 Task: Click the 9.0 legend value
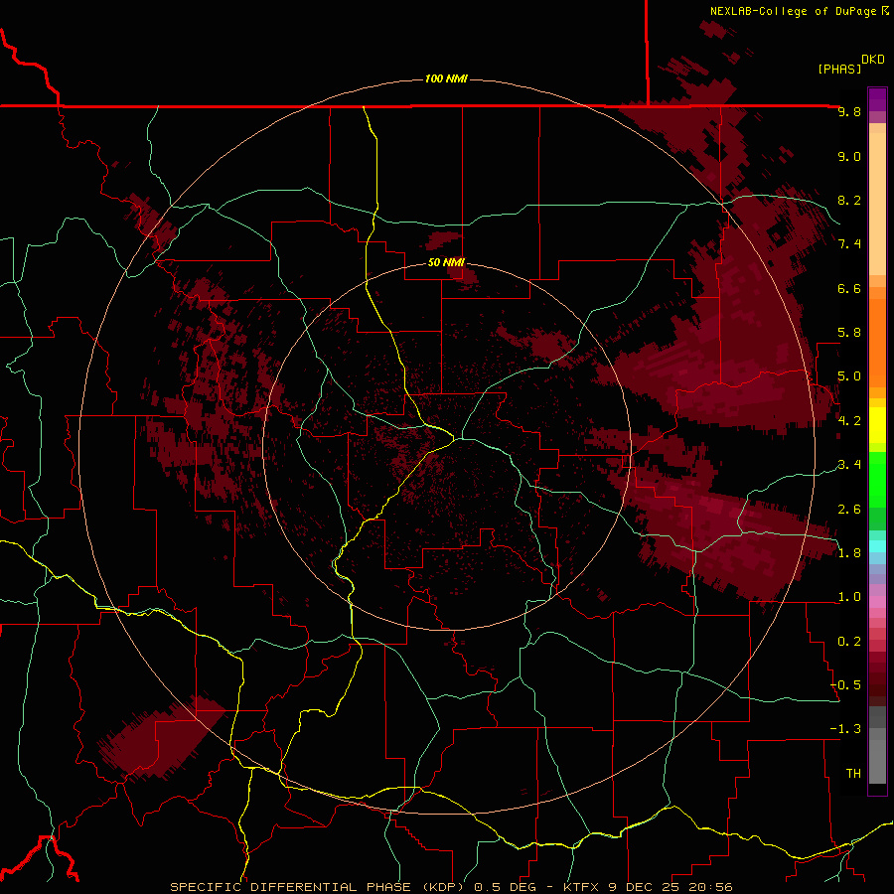click(x=849, y=156)
